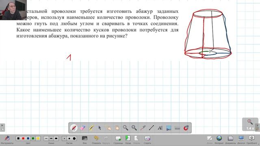Pick the blue pen color

tap(28, 138)
